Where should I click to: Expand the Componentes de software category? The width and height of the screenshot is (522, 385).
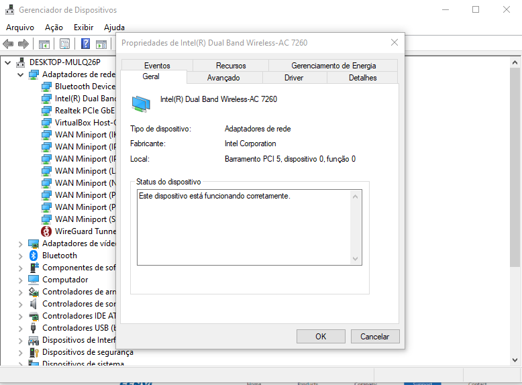(21, 268)
